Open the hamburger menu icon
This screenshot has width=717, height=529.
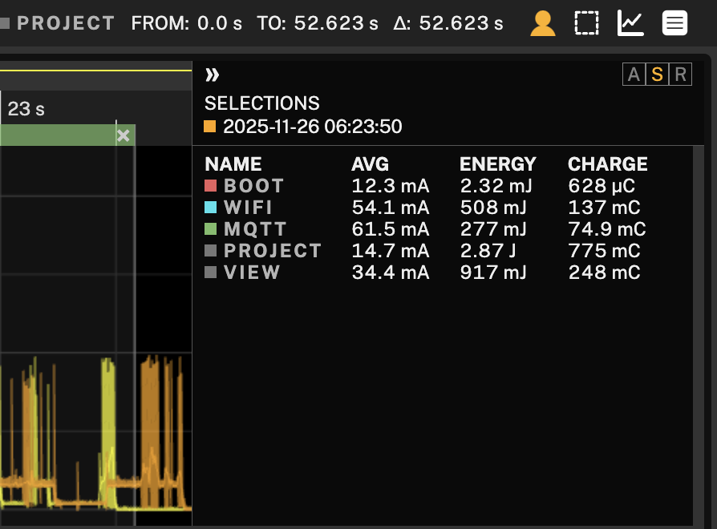(674, 23)
